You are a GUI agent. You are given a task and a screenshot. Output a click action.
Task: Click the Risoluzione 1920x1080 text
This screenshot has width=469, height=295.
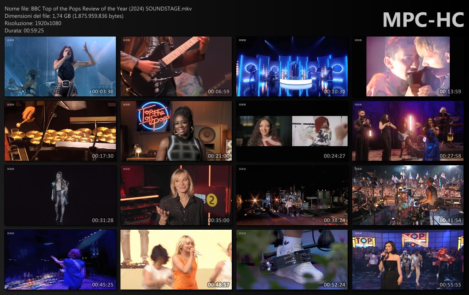[x=33, y=23]
